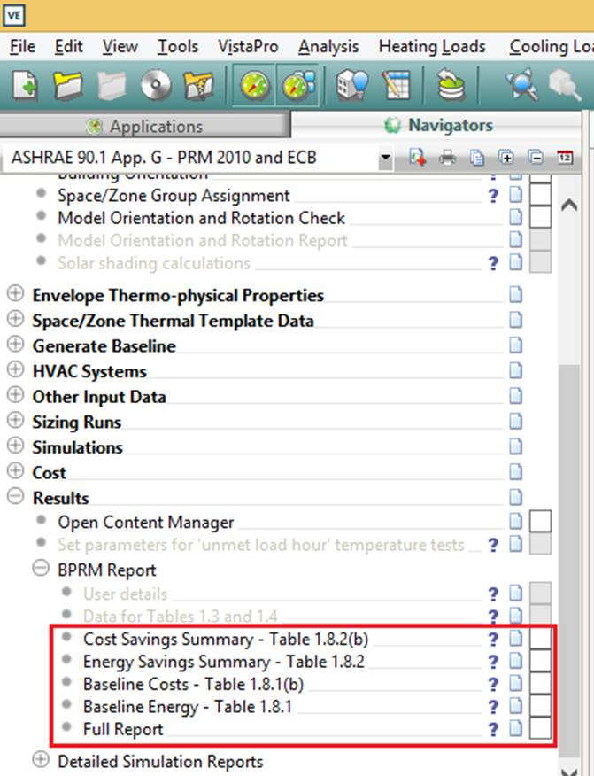Screen dimensions: 594x776
Task: Open the File menu
Action: click(23, 47)
